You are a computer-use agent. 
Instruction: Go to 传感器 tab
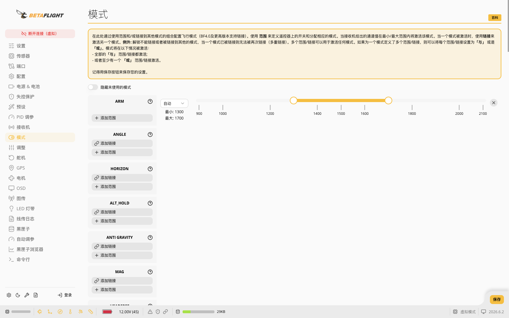pos(40,56)
